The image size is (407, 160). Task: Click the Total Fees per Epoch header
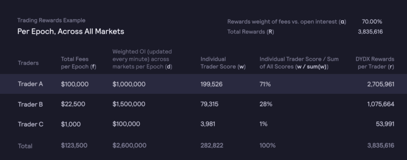pyautogui.click(x=79, y=63)
